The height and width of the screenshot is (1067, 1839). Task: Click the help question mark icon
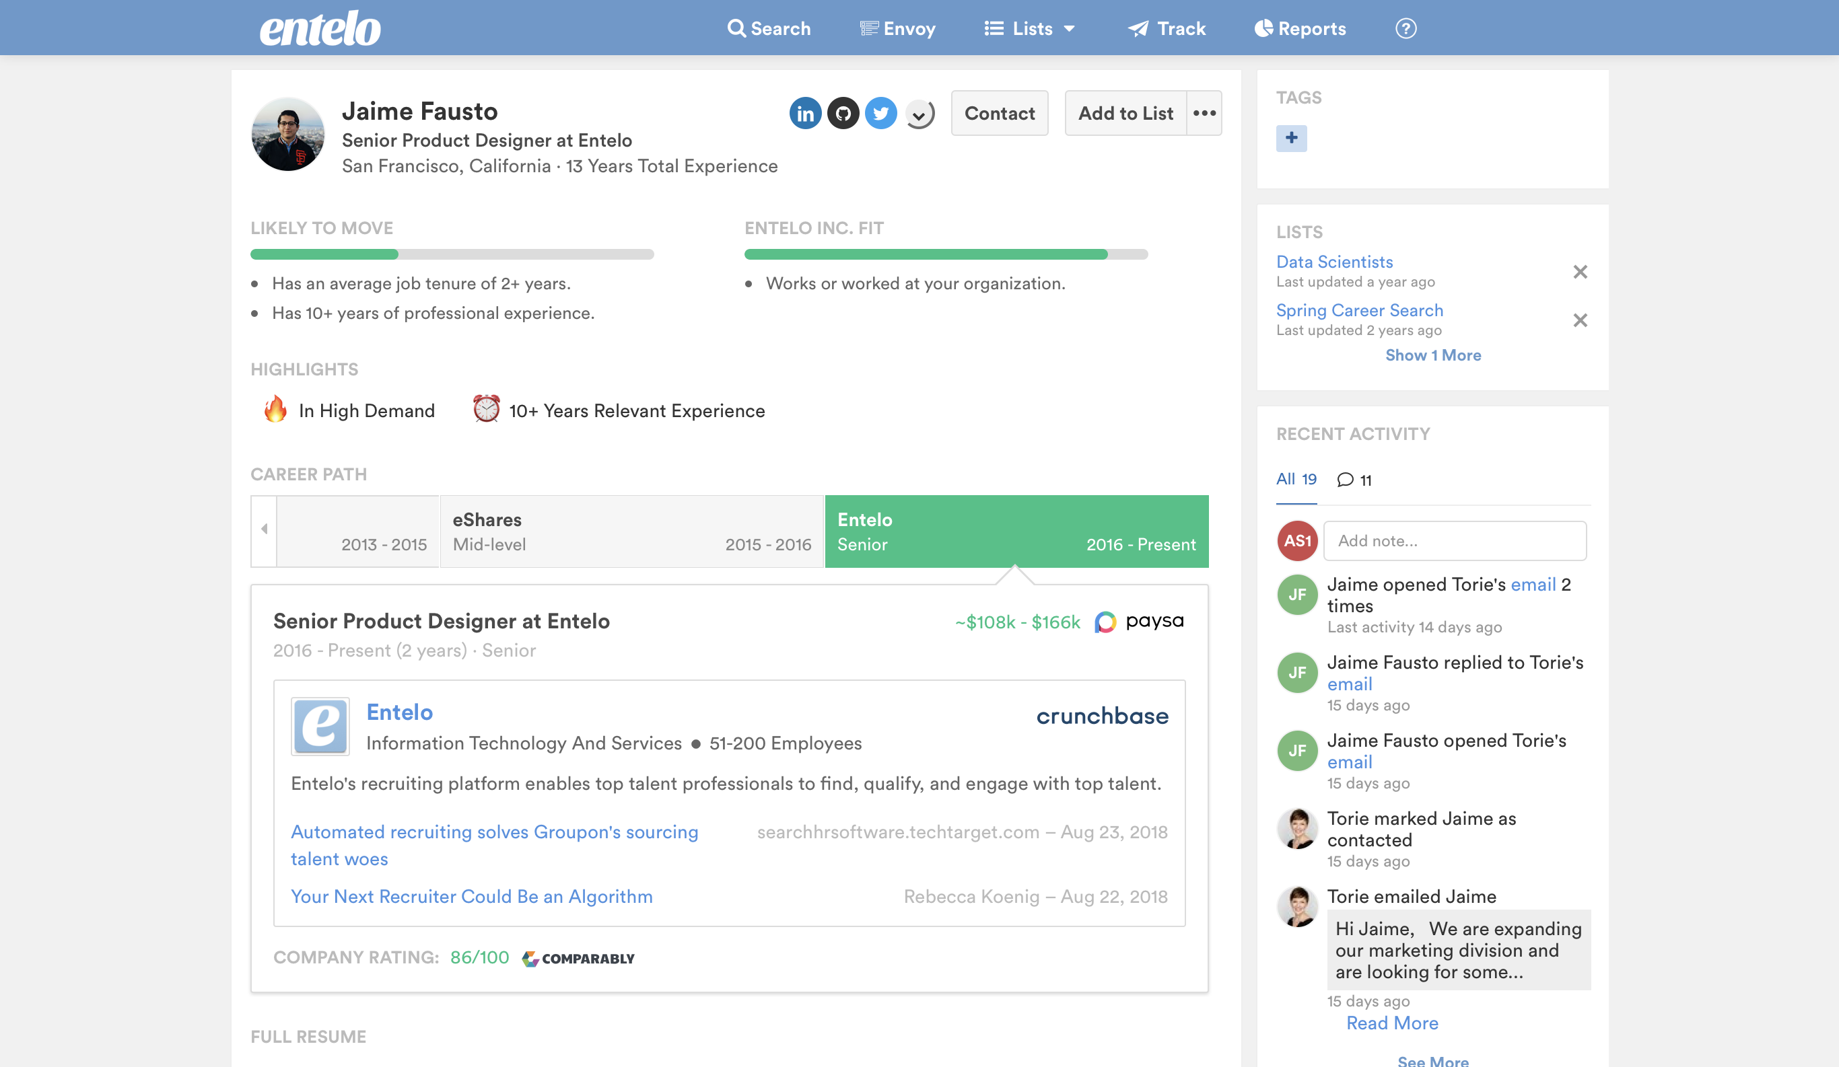point(1406,28)
